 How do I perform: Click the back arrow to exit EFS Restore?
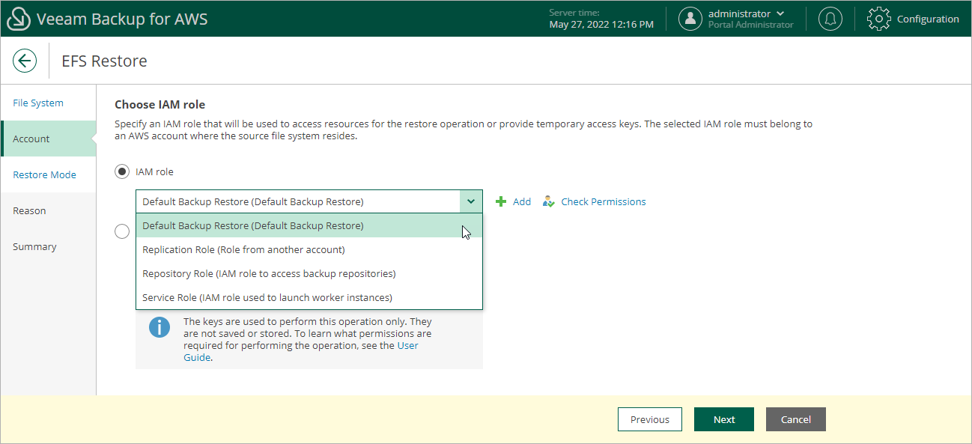pyautogui.click(x=25, y=61)
